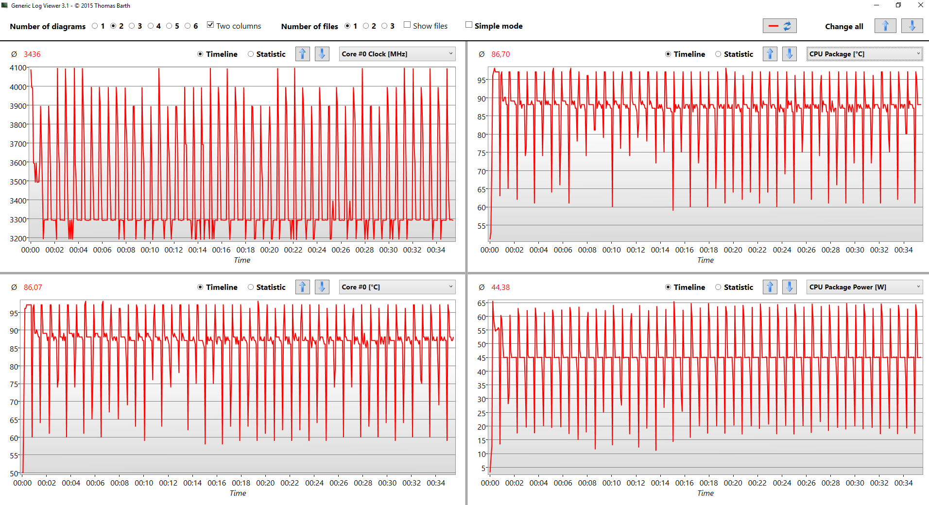Viewport: 929px width, 505px height.
Task: Click up arrow in Core #0 Clock panel
Action: pos(302,54)
